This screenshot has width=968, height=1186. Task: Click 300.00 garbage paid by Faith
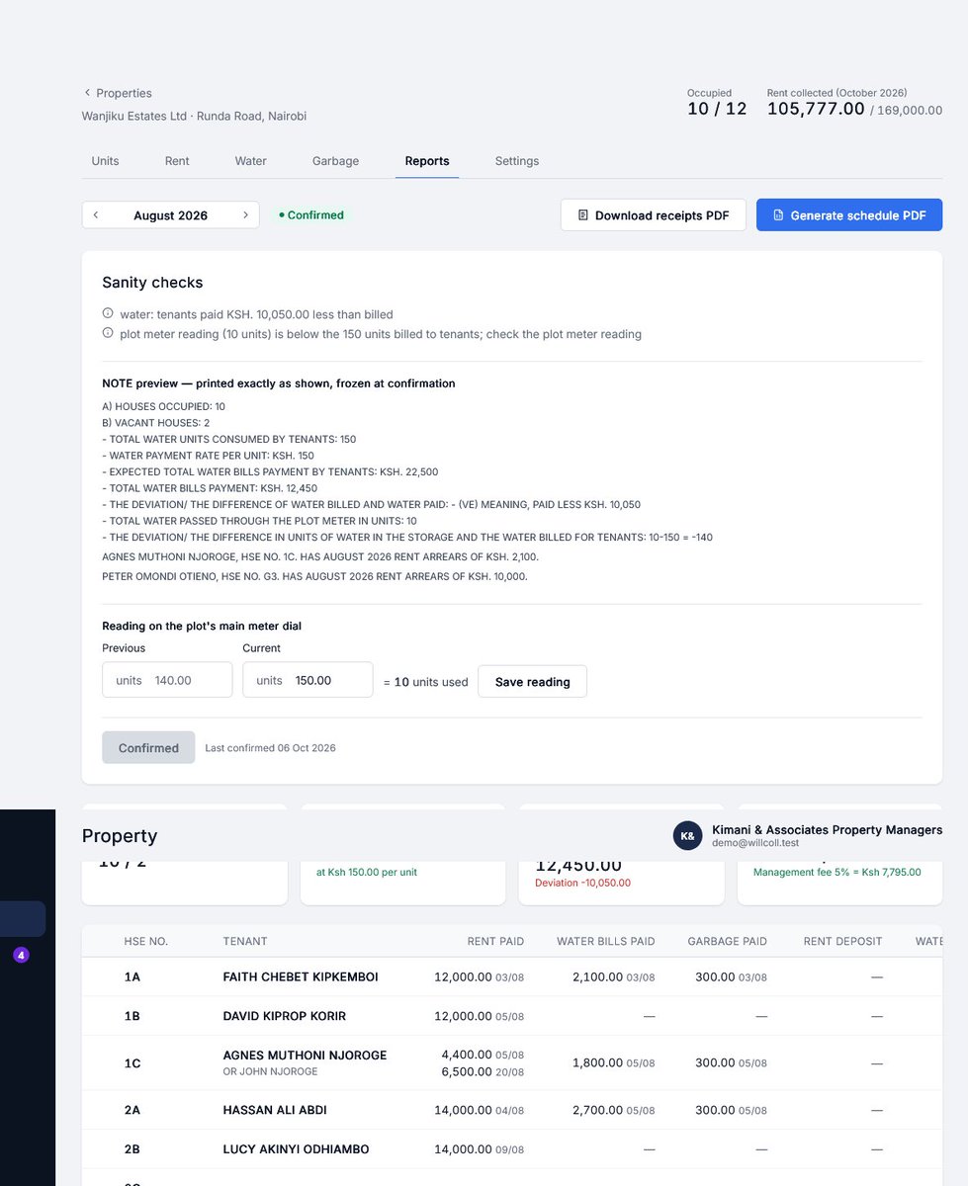[x=731, y=976]
